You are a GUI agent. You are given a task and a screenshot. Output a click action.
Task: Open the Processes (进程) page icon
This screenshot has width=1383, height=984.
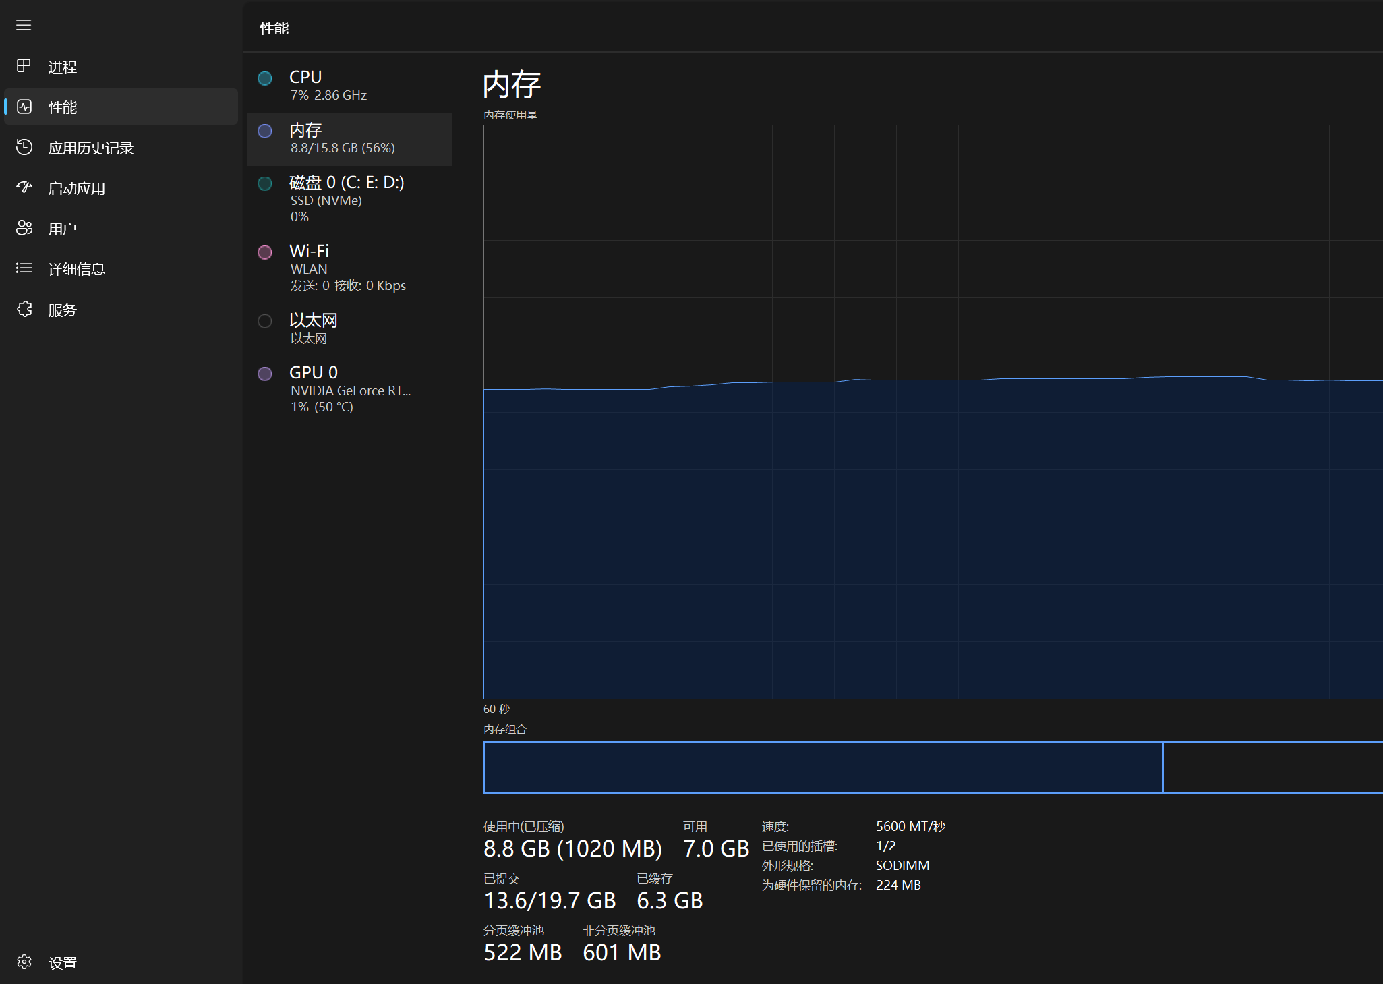pyautogui.click(x=24, y=66)
